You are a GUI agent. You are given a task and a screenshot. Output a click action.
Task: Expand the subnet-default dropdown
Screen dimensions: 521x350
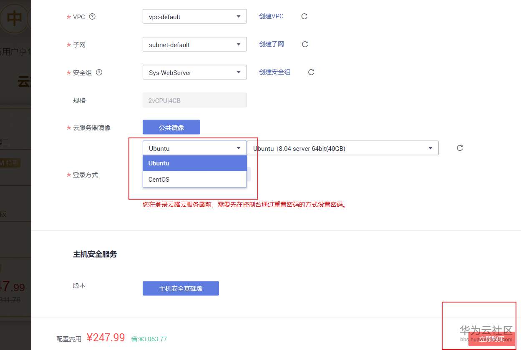pos(194,45)
